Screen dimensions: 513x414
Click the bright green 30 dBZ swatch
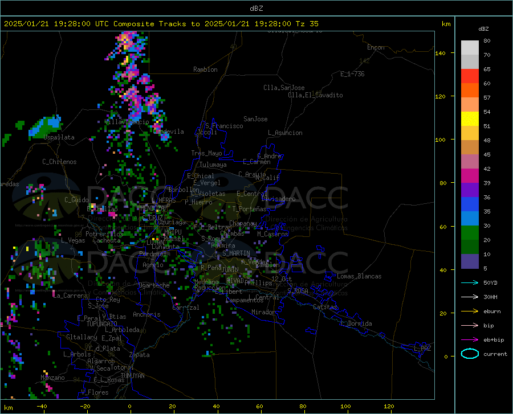click(470, 233)
